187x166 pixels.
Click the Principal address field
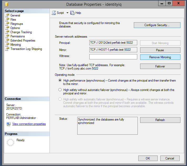113,43
